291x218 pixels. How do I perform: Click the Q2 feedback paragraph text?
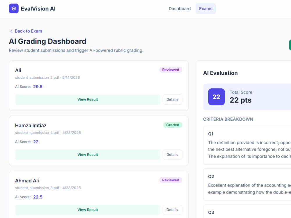pyautogui.click(x=250, y=189)
